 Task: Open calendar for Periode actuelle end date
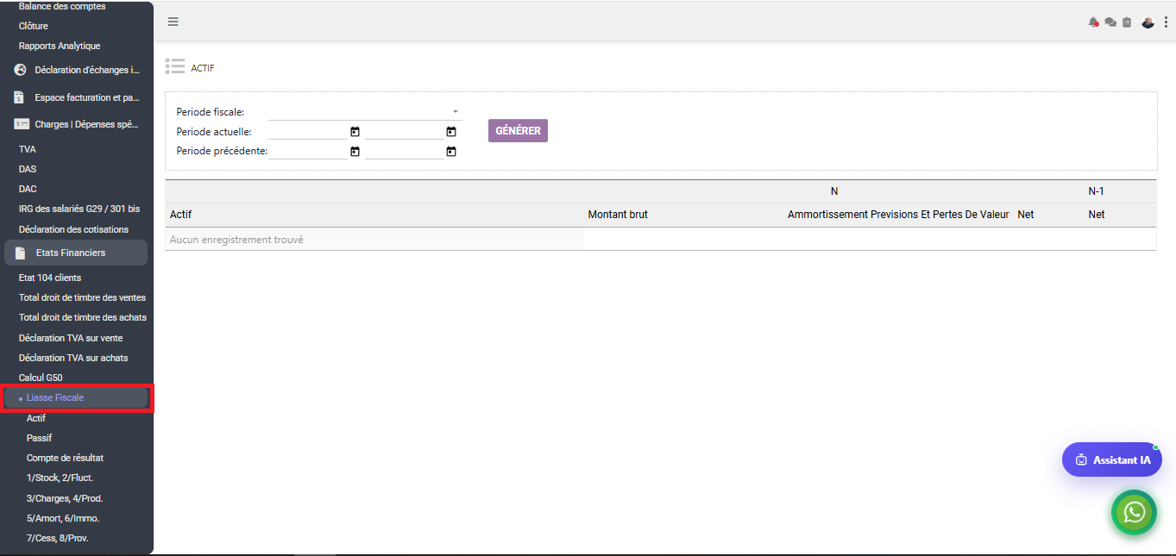point(450,132)
